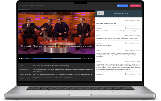This screenshot has width=161, height=101.
Task: Click the timestamp icon of "I said whoa" segment
Action: (x=125, y=21)
